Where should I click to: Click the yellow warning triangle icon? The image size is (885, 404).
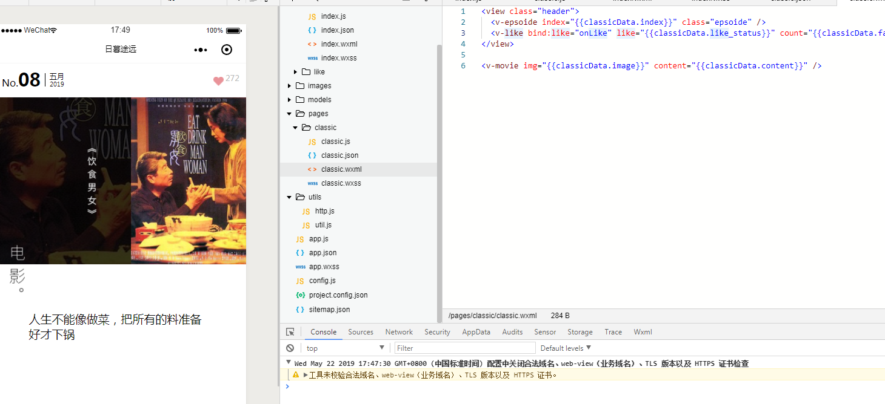[296, 375]
